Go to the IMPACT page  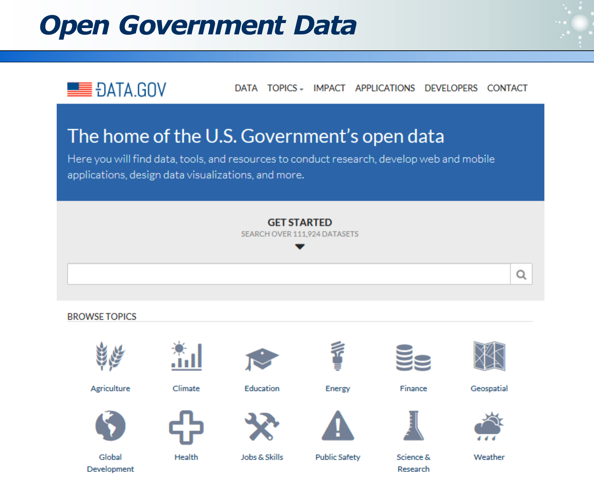tap(329, 88)
